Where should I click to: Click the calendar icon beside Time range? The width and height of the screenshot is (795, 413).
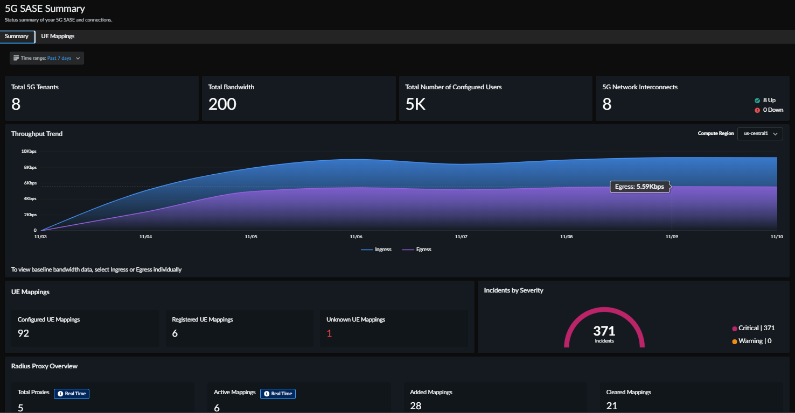click(x=16, y=58)
